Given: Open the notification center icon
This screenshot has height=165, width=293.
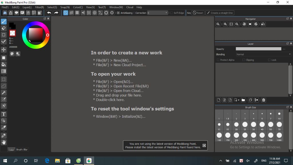Looking at the screenshot, I should [286, 161].
